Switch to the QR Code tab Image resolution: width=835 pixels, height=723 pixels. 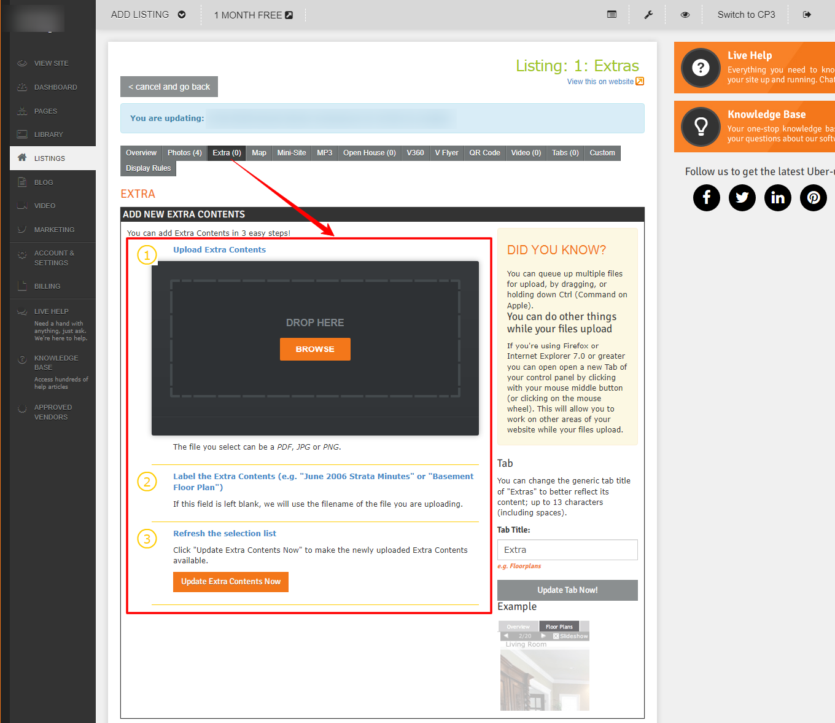pos(484,153)
